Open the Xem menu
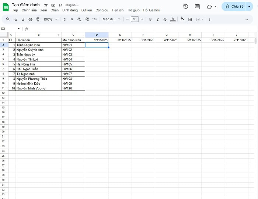Image resolution: width=258 pixels, height=199 pixels. click(43, 10)
